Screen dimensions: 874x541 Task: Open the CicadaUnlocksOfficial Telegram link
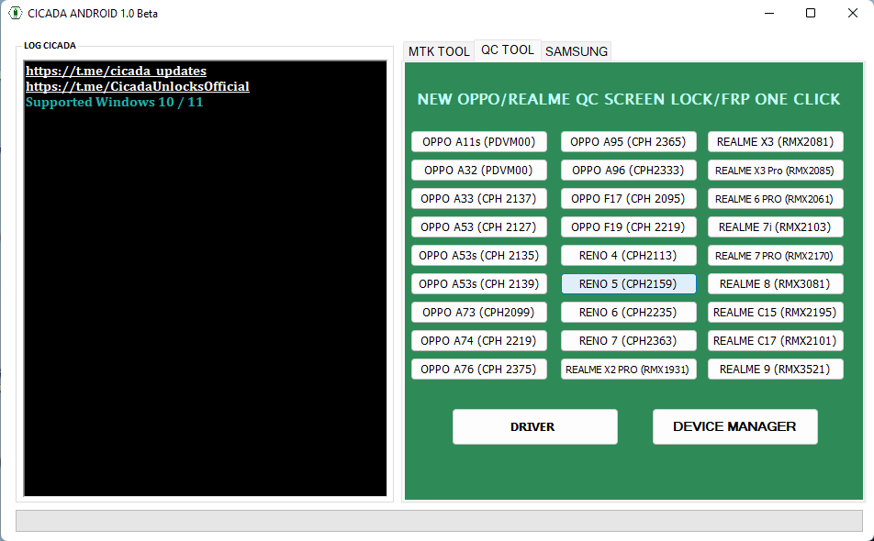pos(137,86)
